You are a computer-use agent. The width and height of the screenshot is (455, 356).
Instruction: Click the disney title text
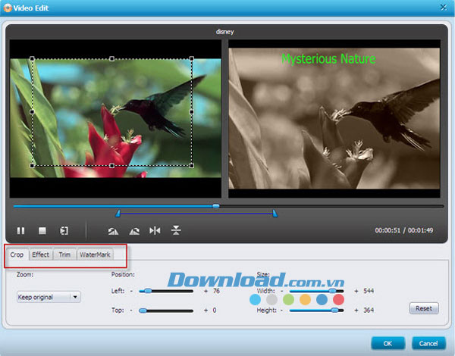pyautogui.click(x=225, y=32)
